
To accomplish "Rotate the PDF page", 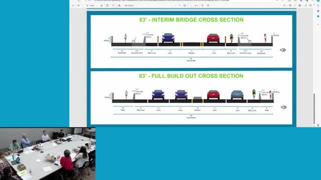I will tap(202, 5).
